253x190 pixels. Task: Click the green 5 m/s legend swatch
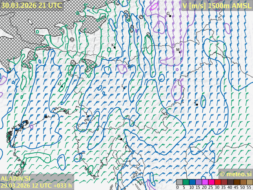point(186,182)
